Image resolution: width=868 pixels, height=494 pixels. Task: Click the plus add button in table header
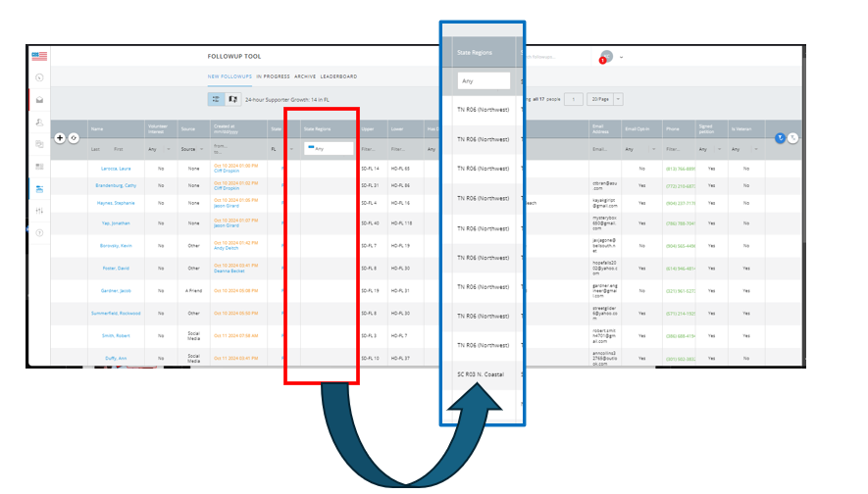pyautogui.click(x=60, y=138)
